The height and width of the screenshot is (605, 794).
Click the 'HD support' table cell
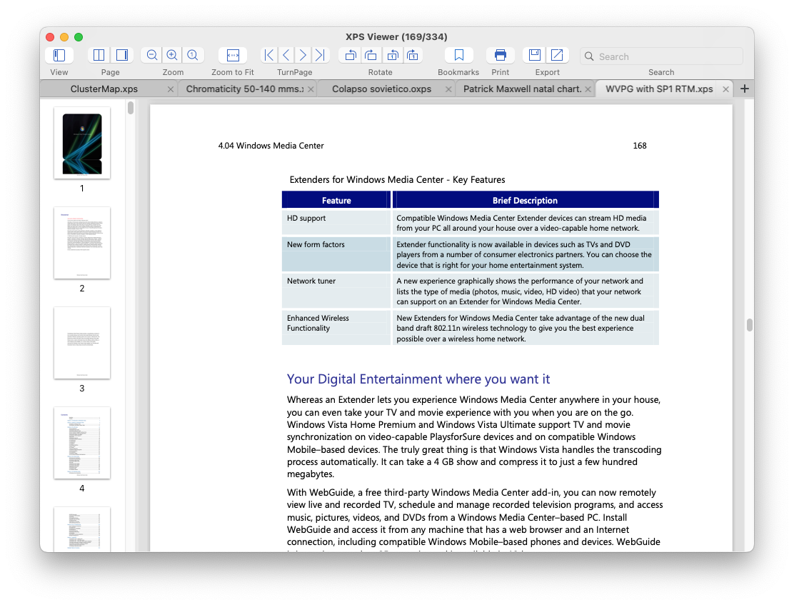click(336, 222)
